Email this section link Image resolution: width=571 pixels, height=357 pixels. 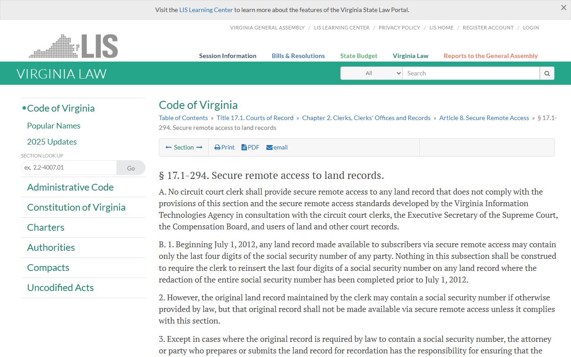277,147
